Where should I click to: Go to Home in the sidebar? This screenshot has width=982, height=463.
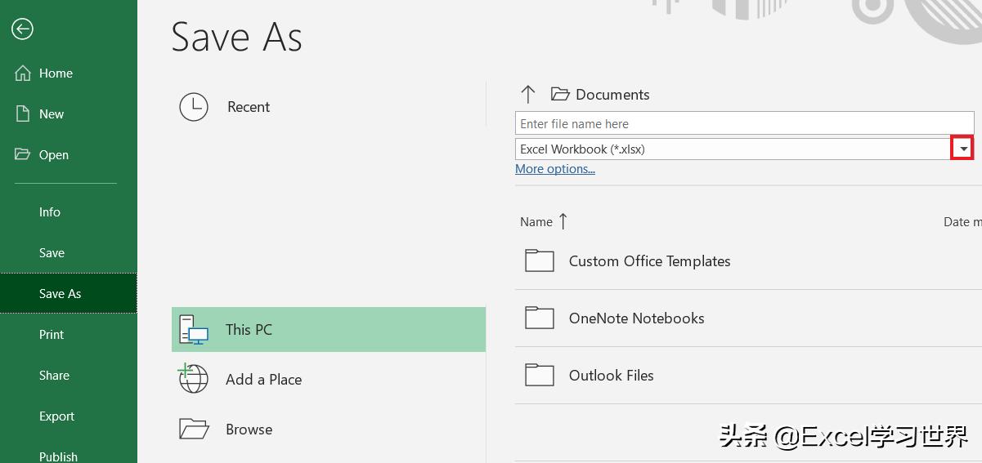coord(56,73)
